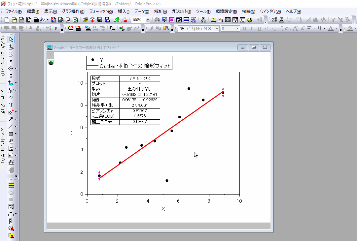The image size is (357, 241).
Task: Select the Arrow drawing tool
Action: (11, 119)
